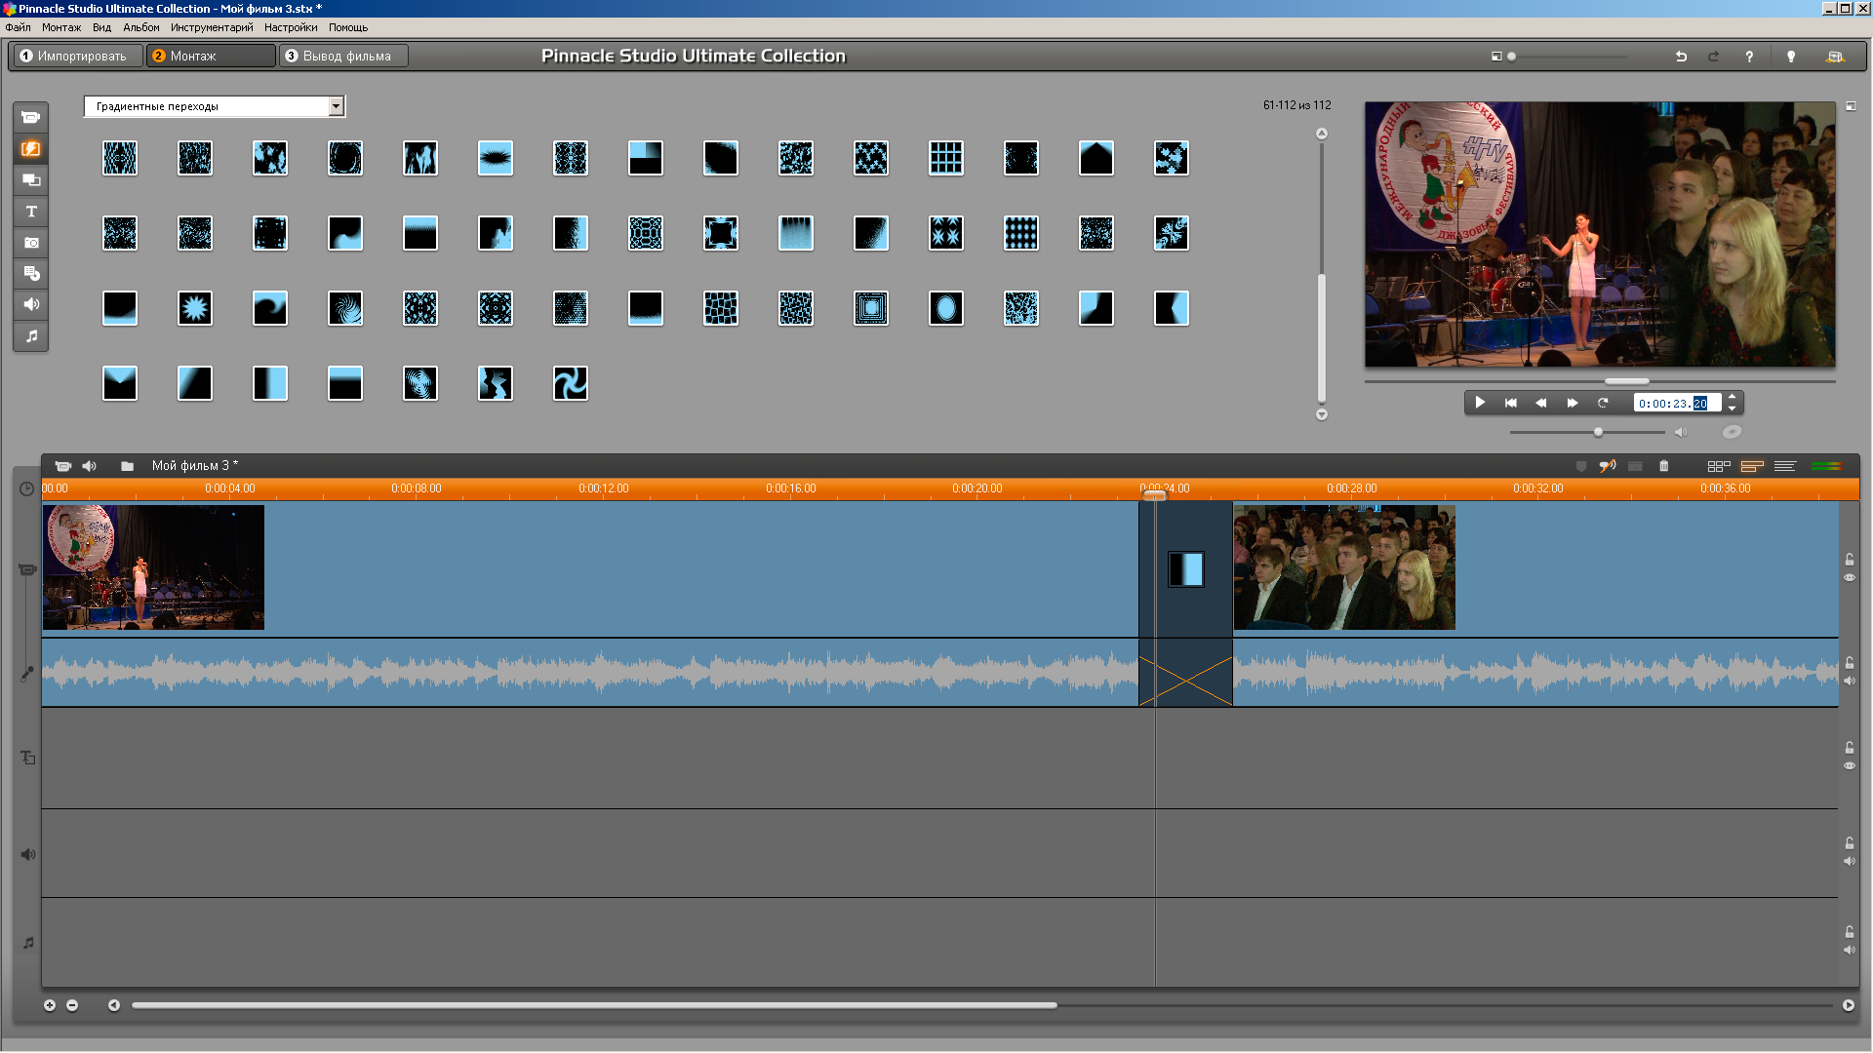Open the Вид menu

[101, 27]
